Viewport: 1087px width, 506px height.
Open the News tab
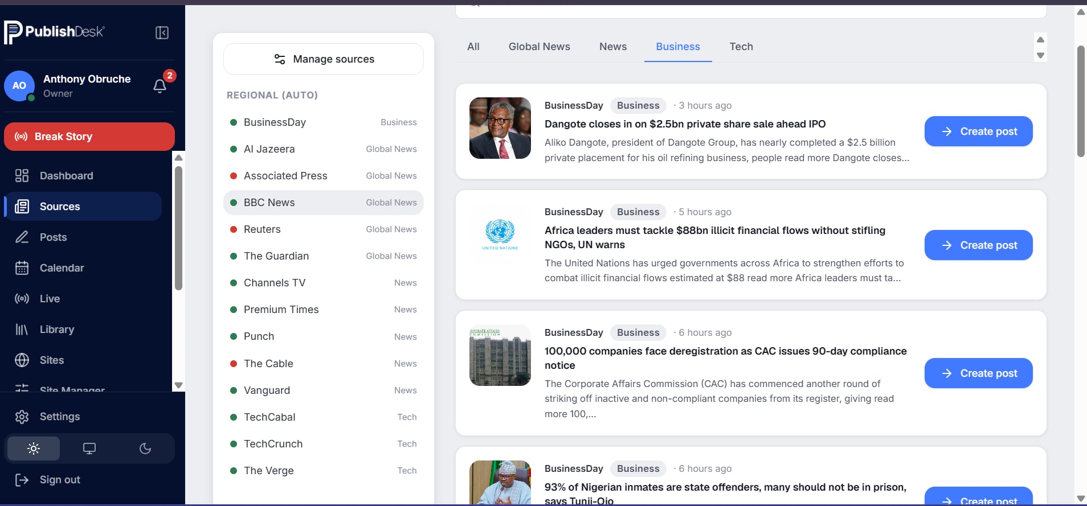coord(613,47)
